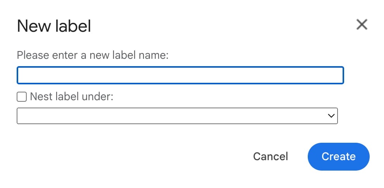Toggle label nesting option on
384x188 pixels.
click(x=22, y=97)
